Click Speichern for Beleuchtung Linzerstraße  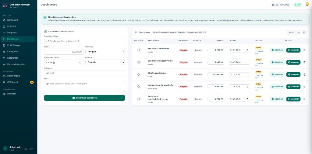[277, 87]
